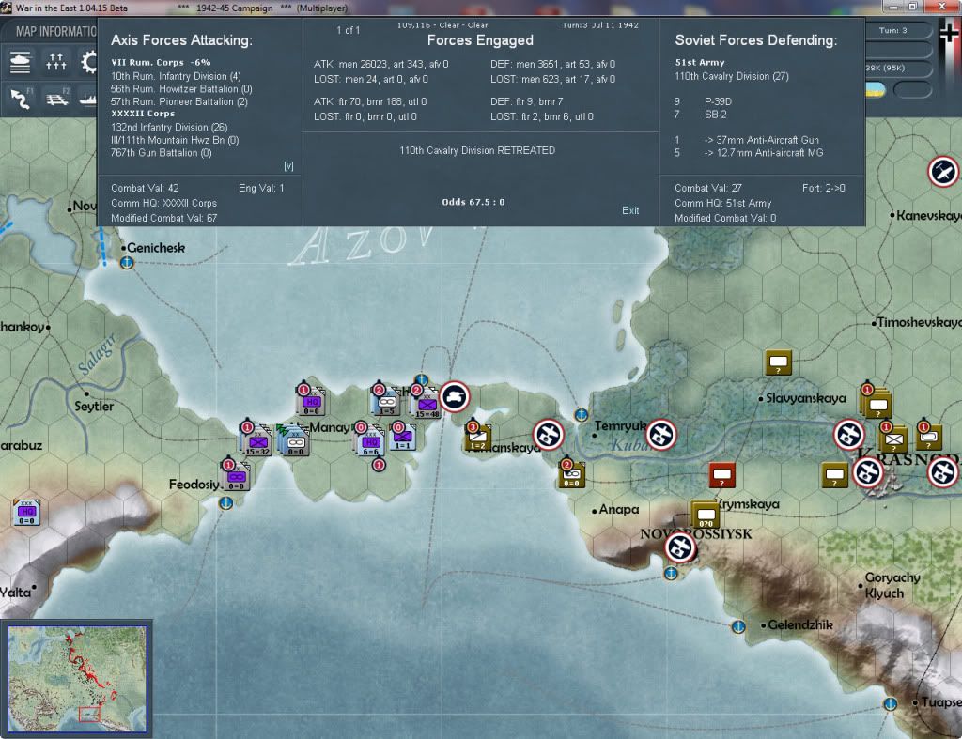This screenshot has width=962, height=739.
Task: Select the 15=48 purple infantry stack
Action: (x=427, y=406)
